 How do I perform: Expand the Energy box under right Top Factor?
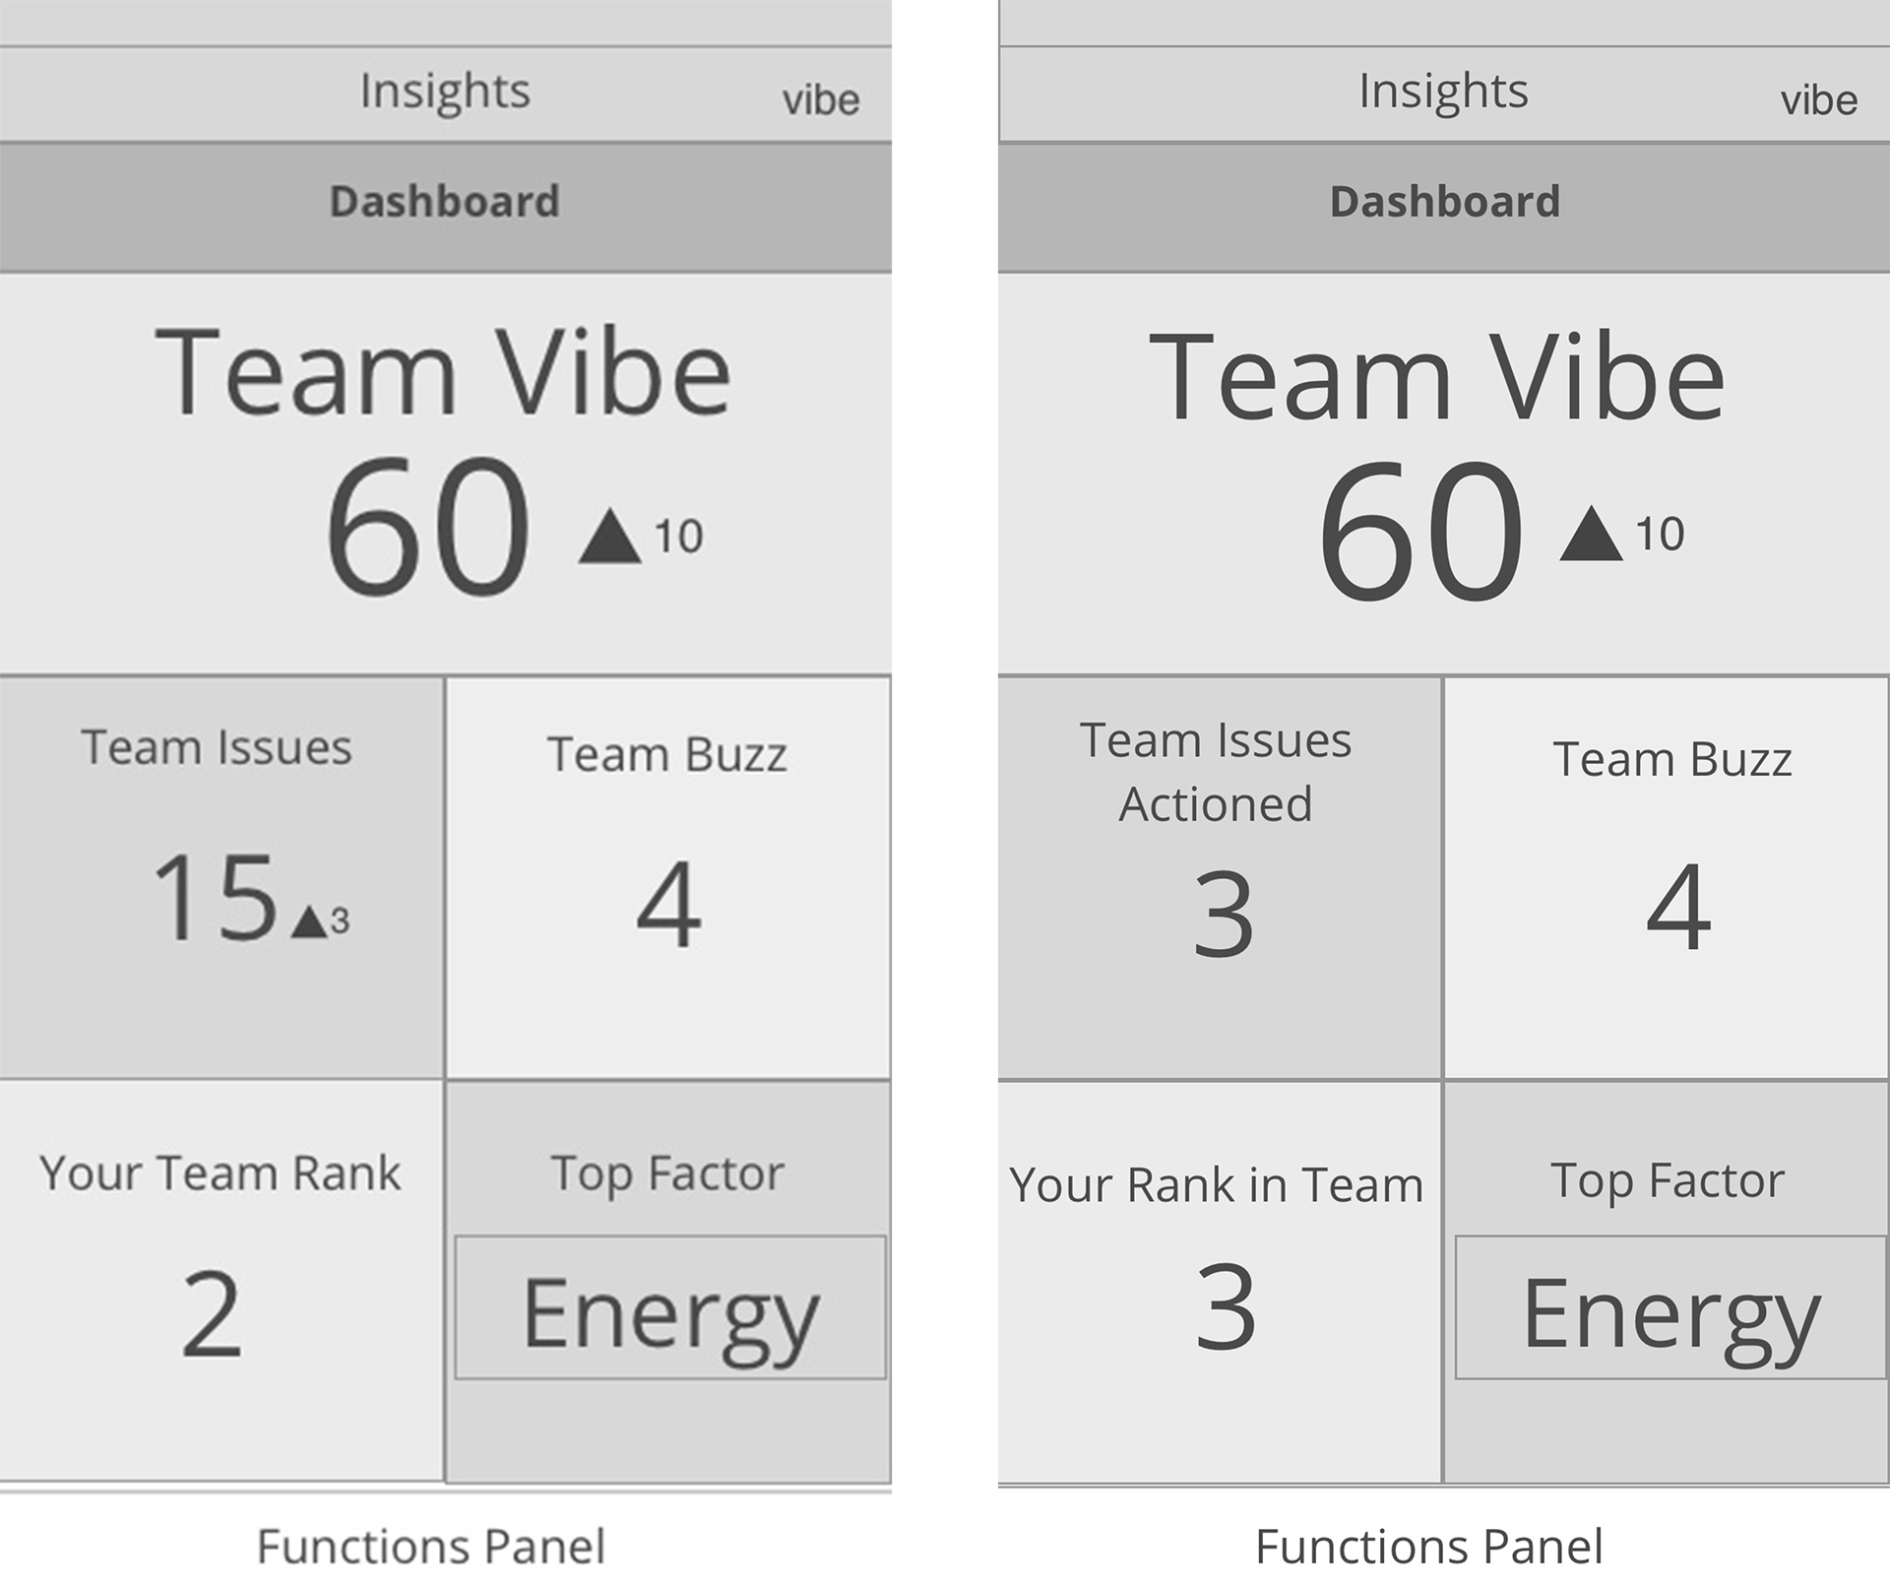[x=1670, y=1307]
